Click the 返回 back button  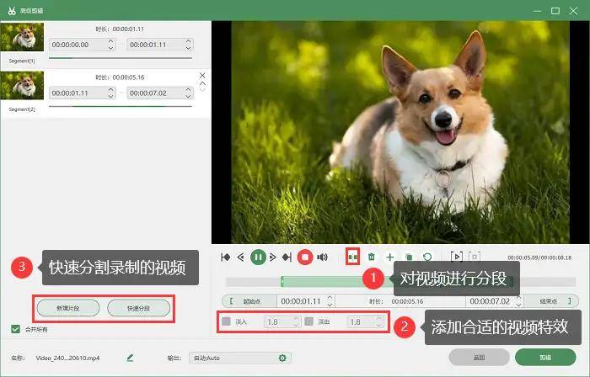(479, 358)
